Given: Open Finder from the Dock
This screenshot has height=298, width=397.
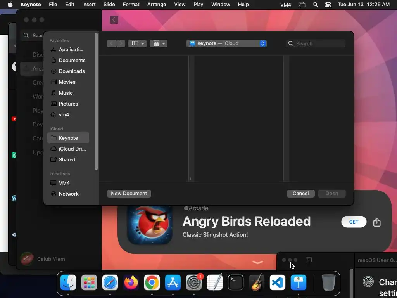Looking at the screenshot, I should click(x=68, y=282).
